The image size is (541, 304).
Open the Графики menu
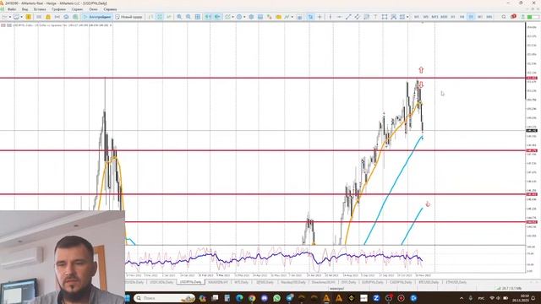[58, 9]
